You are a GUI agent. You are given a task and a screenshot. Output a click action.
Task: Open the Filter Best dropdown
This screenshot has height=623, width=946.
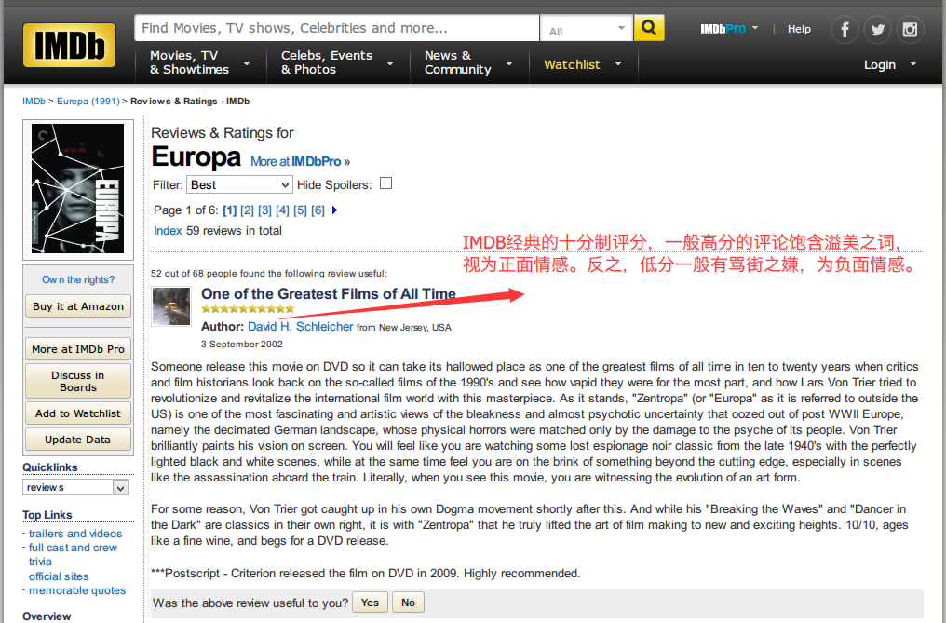(240, 184)
